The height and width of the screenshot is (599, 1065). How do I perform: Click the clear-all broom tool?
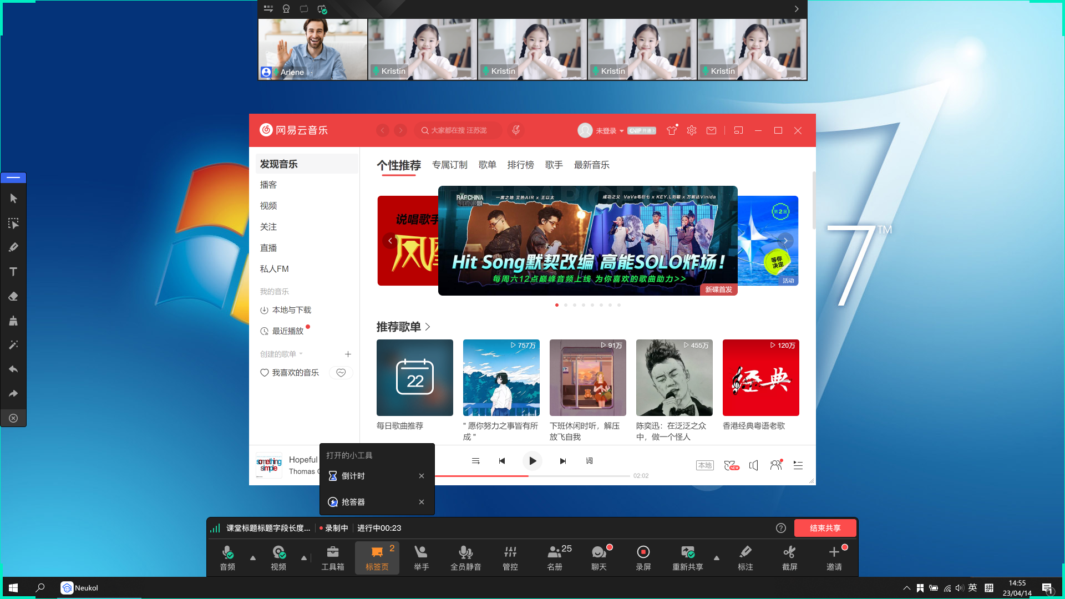(x=13, y=321)
